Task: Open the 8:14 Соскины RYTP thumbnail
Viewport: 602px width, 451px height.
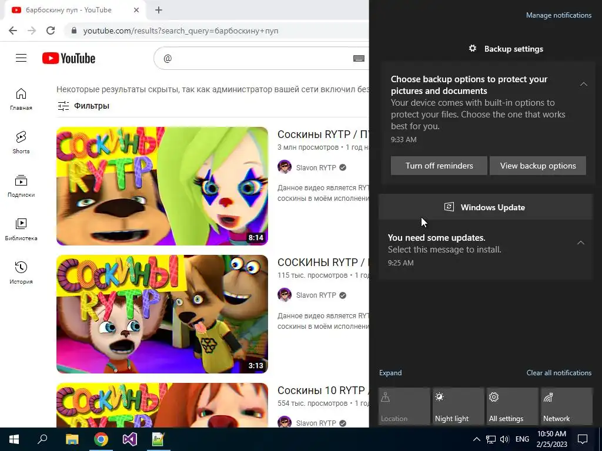Action: pyautogui.click(x=162, y=186)
